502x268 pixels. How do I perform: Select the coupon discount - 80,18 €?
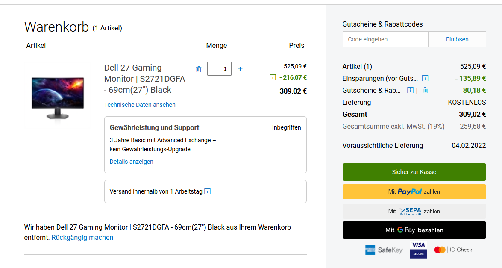[x=473, y=90]
